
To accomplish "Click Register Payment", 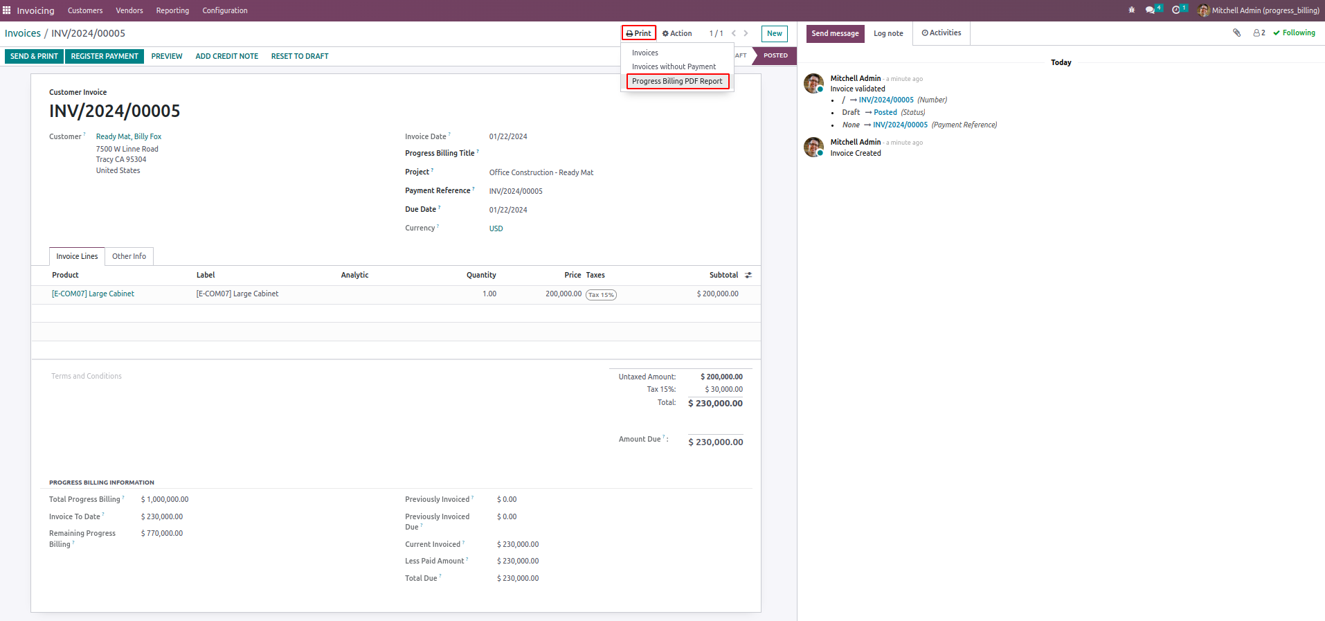I will [x=105, y=56].
